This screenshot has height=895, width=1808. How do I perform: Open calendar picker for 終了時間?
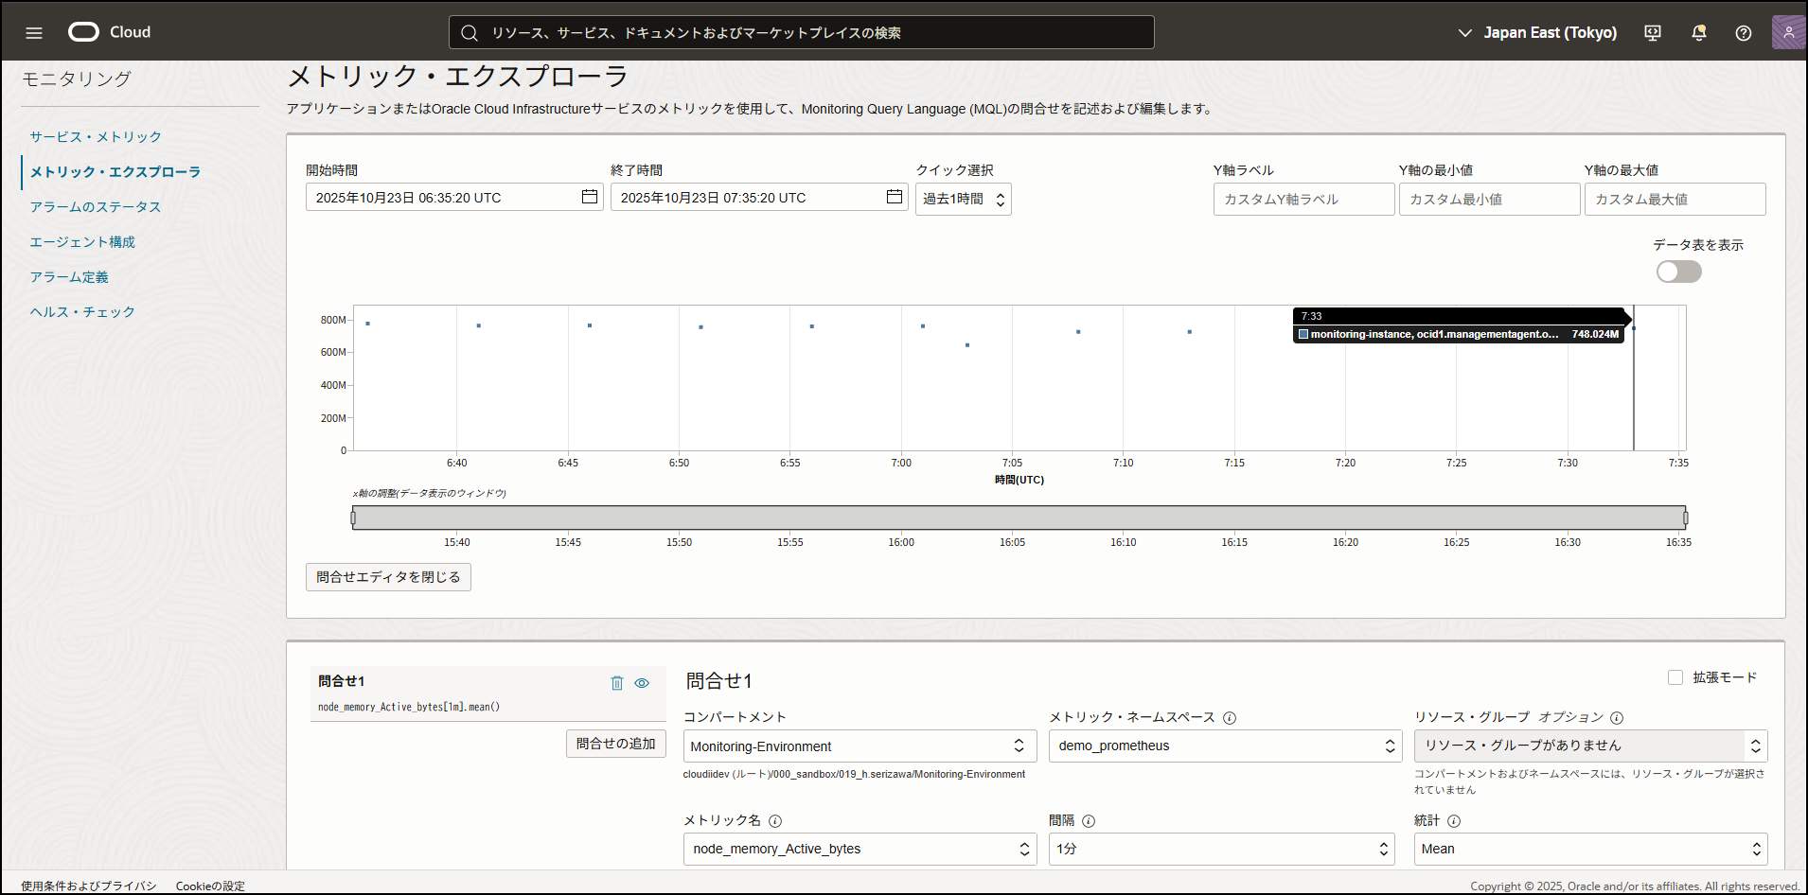[894, 197]
